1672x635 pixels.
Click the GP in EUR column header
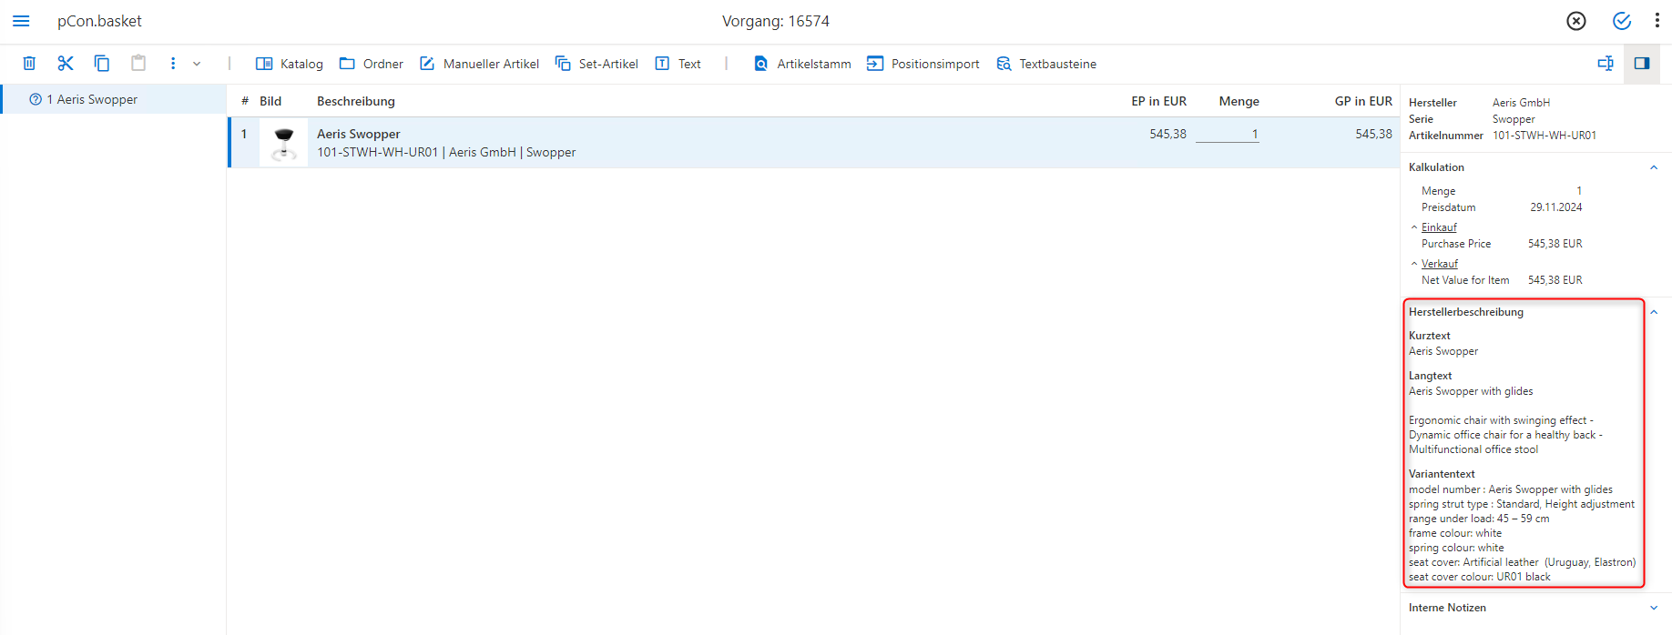click(1363, 101)
